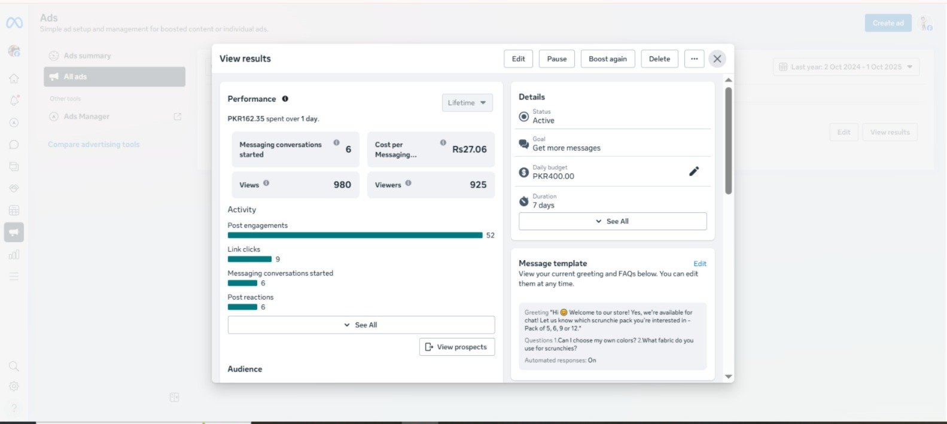The width and height of the screenshot is (947, 424).
Task: Click the Pause button
Action: (x=556, y=59)
